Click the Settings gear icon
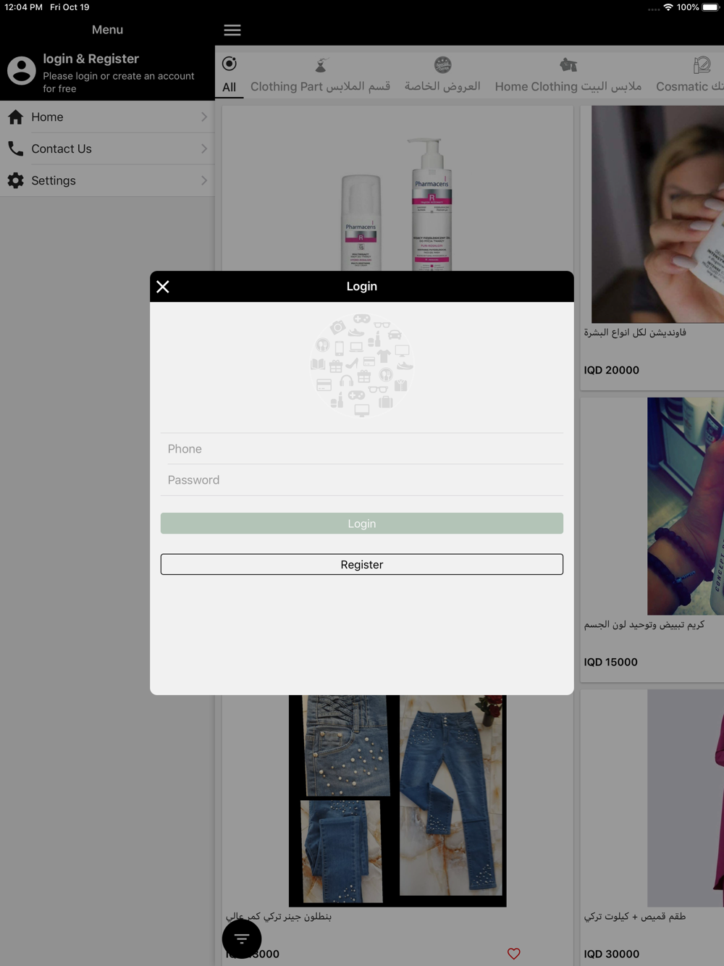Viewport: 724px width, 966px height. (15, 180)
